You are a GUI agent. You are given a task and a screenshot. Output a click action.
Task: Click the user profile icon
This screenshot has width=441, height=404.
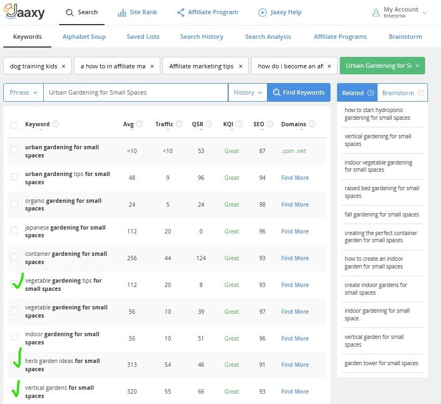pos(376,13)
